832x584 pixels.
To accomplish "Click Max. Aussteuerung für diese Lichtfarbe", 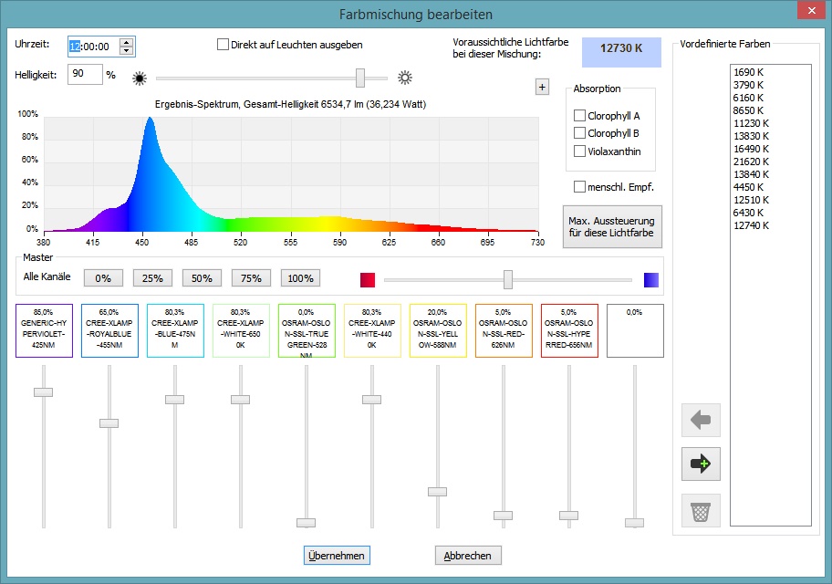I will (610, 227).
